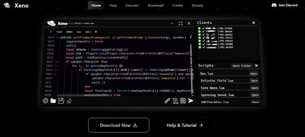Click the Xeno brand name in page header
The width and height of the screenshot is (305, 137).
(21, 6)
